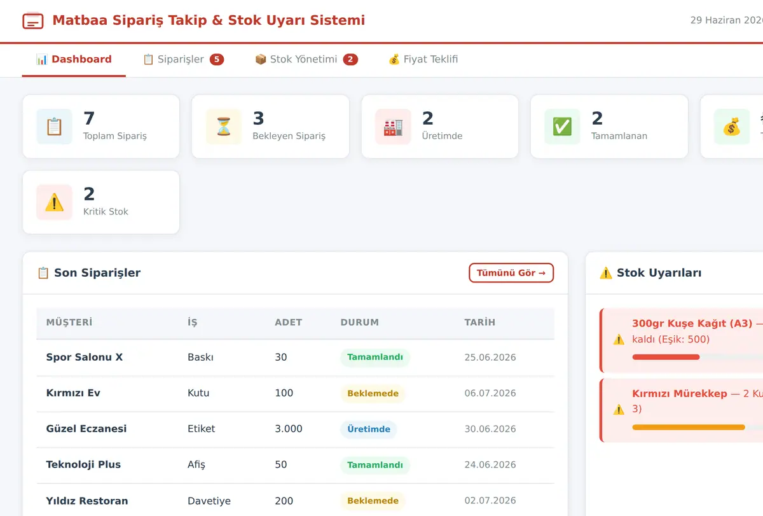This screenshot has height=516, width=763.
Task: Click the Tümünü Gör button
Action: [x=511, y=273]
